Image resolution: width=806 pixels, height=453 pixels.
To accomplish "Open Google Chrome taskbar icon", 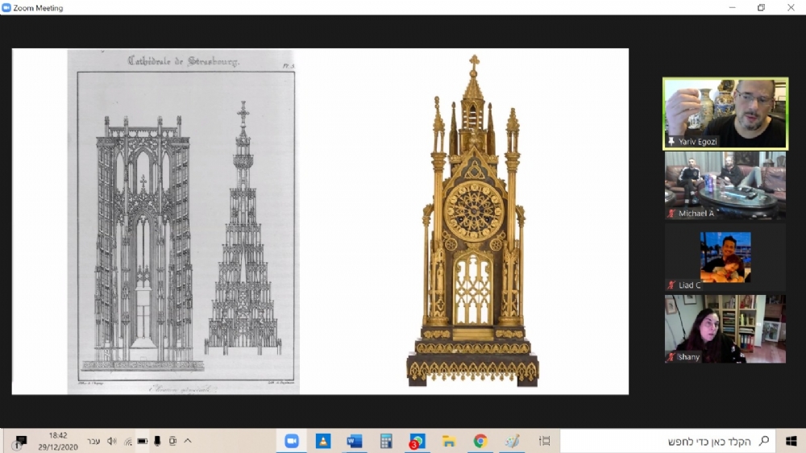I will click(480, 441).
